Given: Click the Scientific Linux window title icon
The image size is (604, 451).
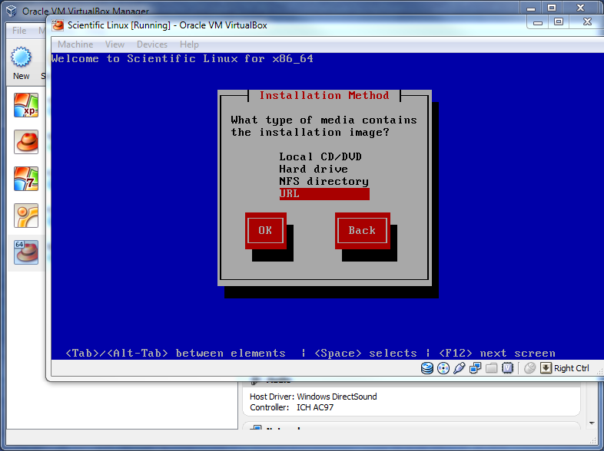Looking at the screenshot, I should pos(58,25).
